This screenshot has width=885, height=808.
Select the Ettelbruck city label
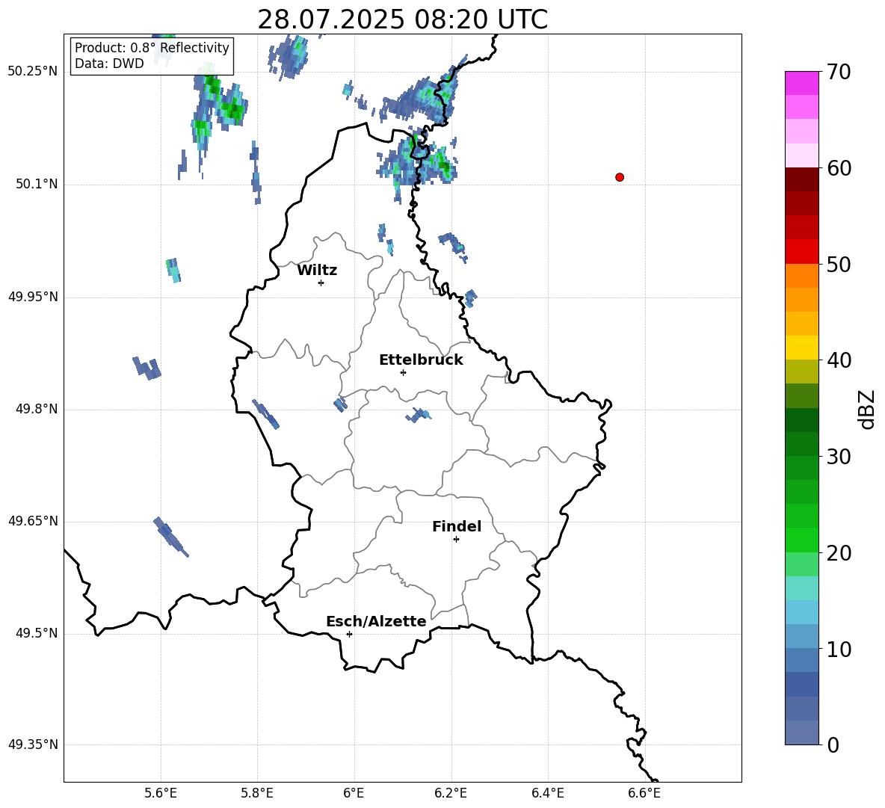point(421,360)
